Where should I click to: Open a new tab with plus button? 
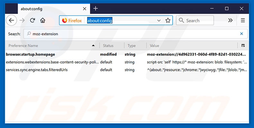[95, 8]
